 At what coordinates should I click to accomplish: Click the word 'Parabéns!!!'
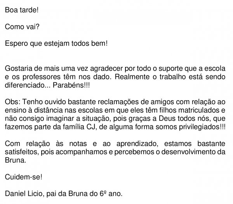click(x=71, y=85)
